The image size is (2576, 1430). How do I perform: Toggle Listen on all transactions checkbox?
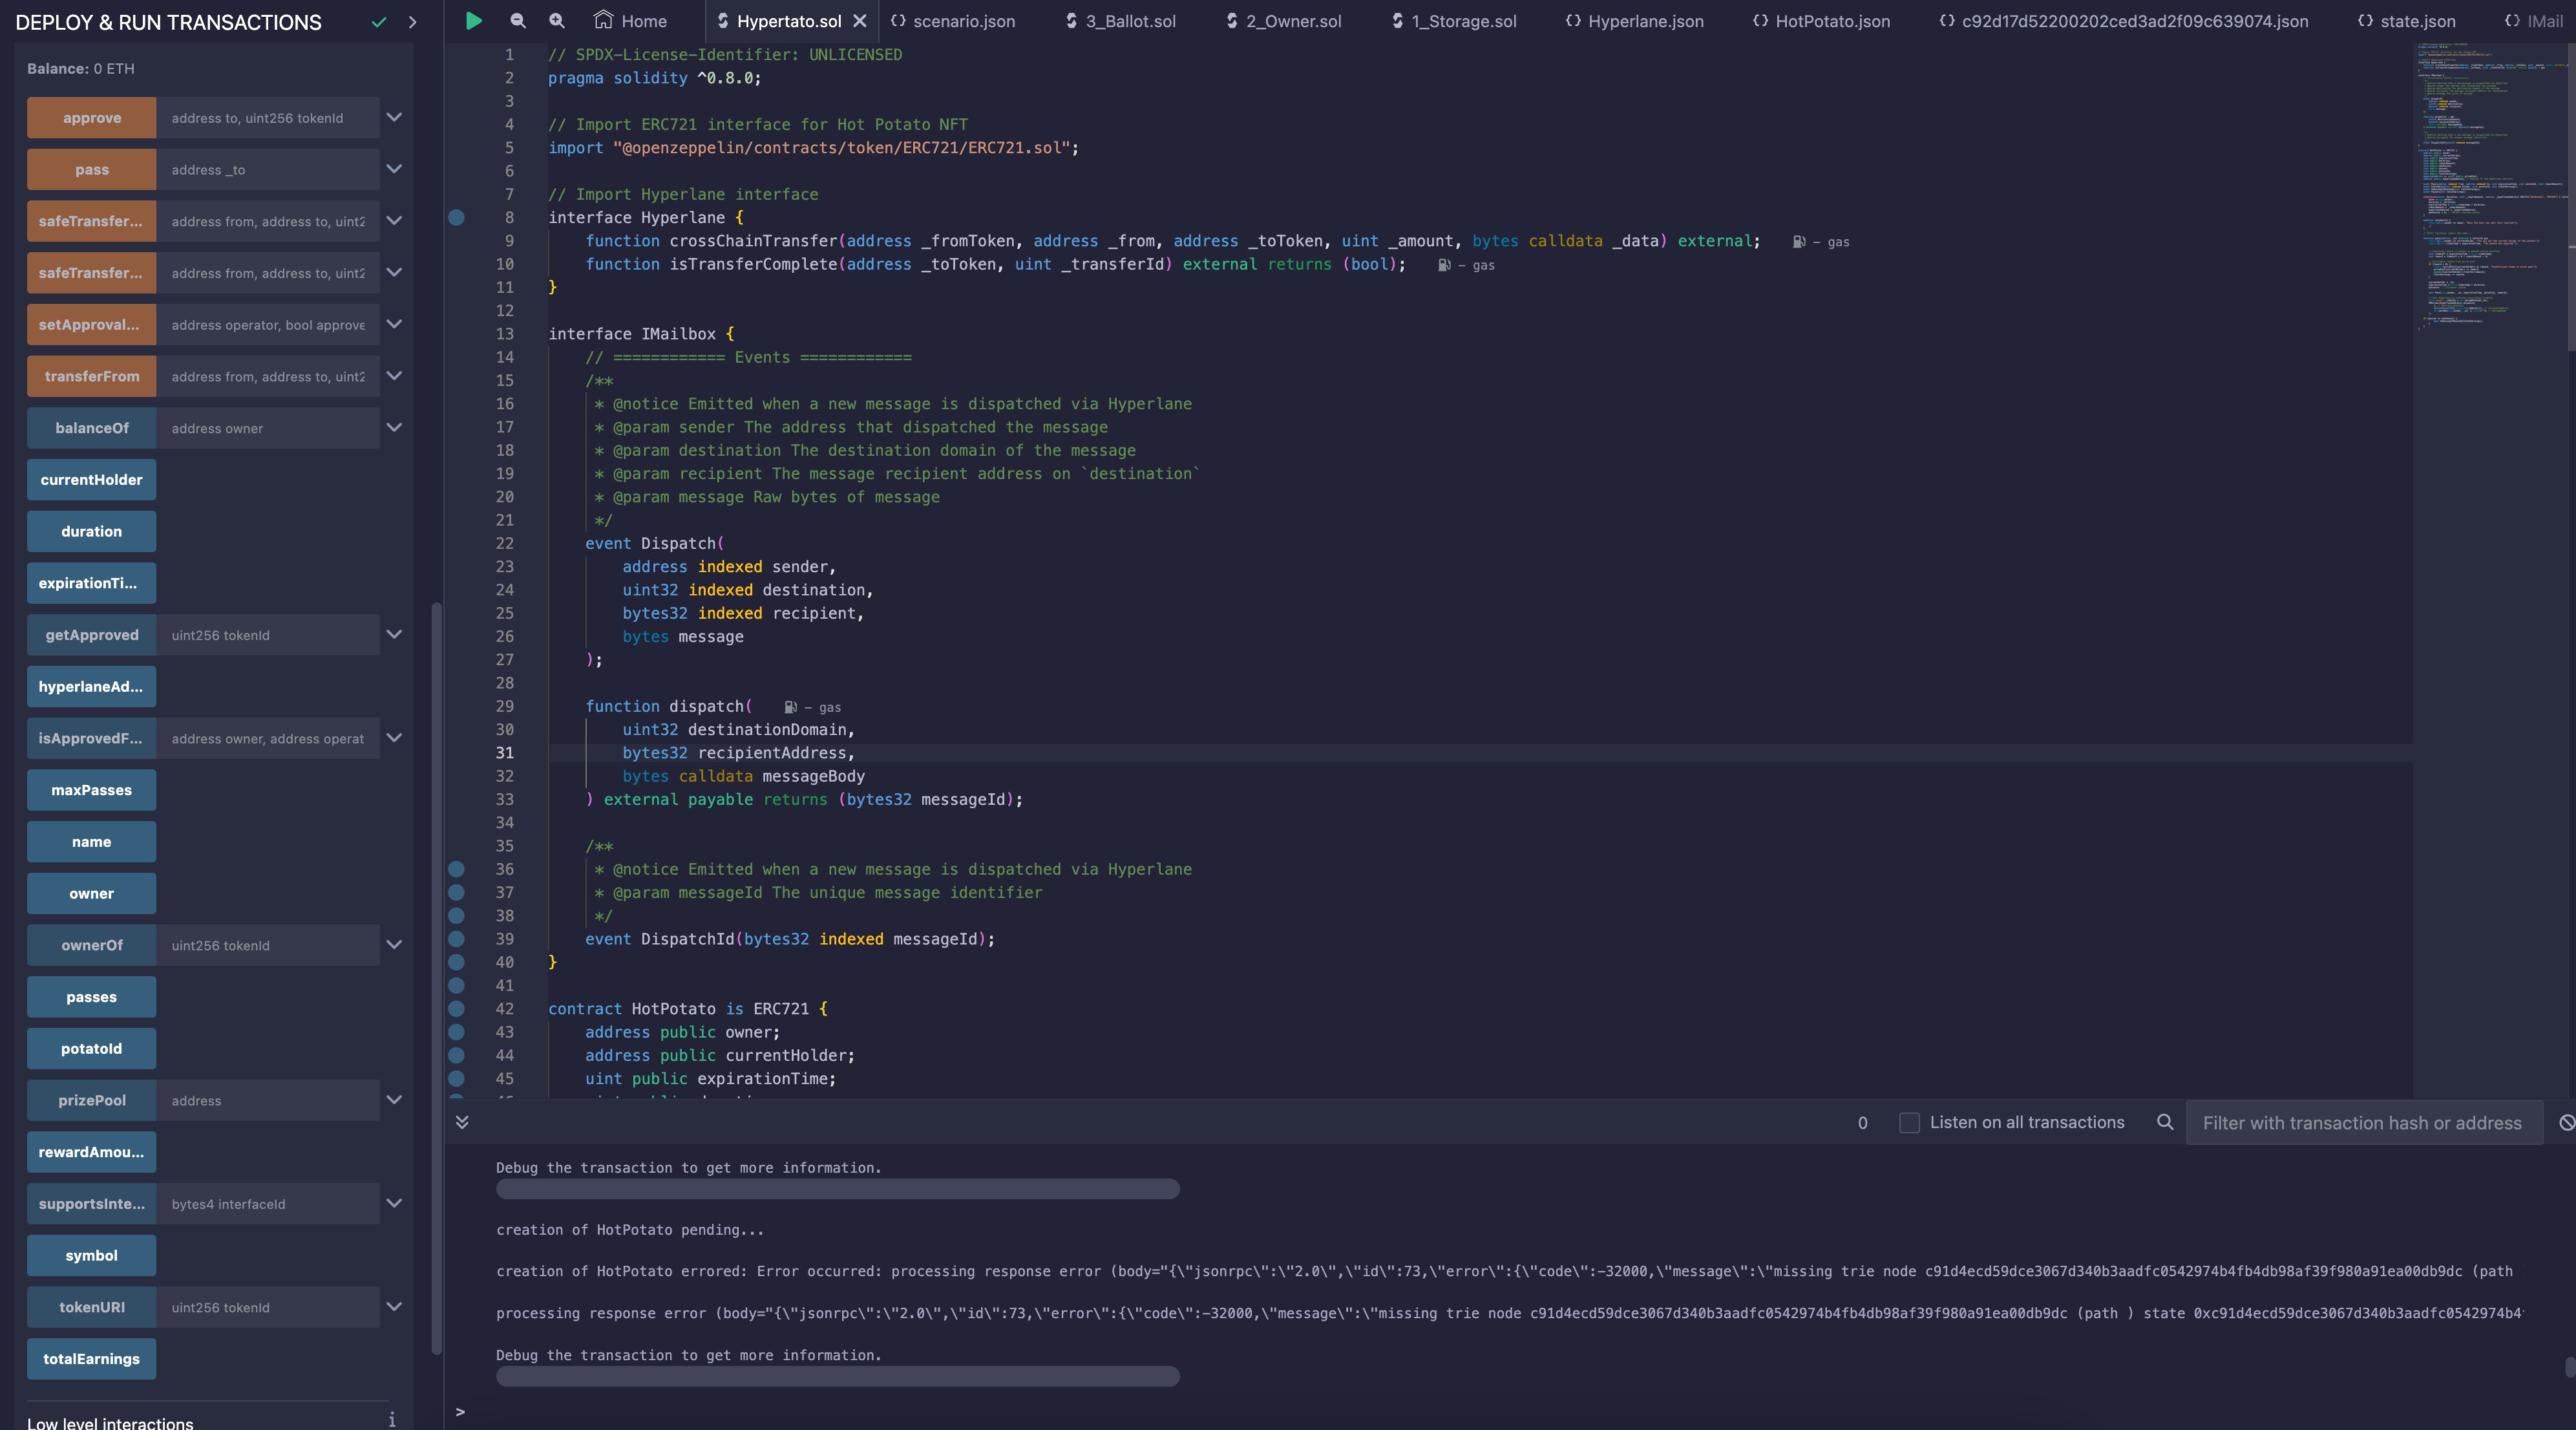1909,1122
